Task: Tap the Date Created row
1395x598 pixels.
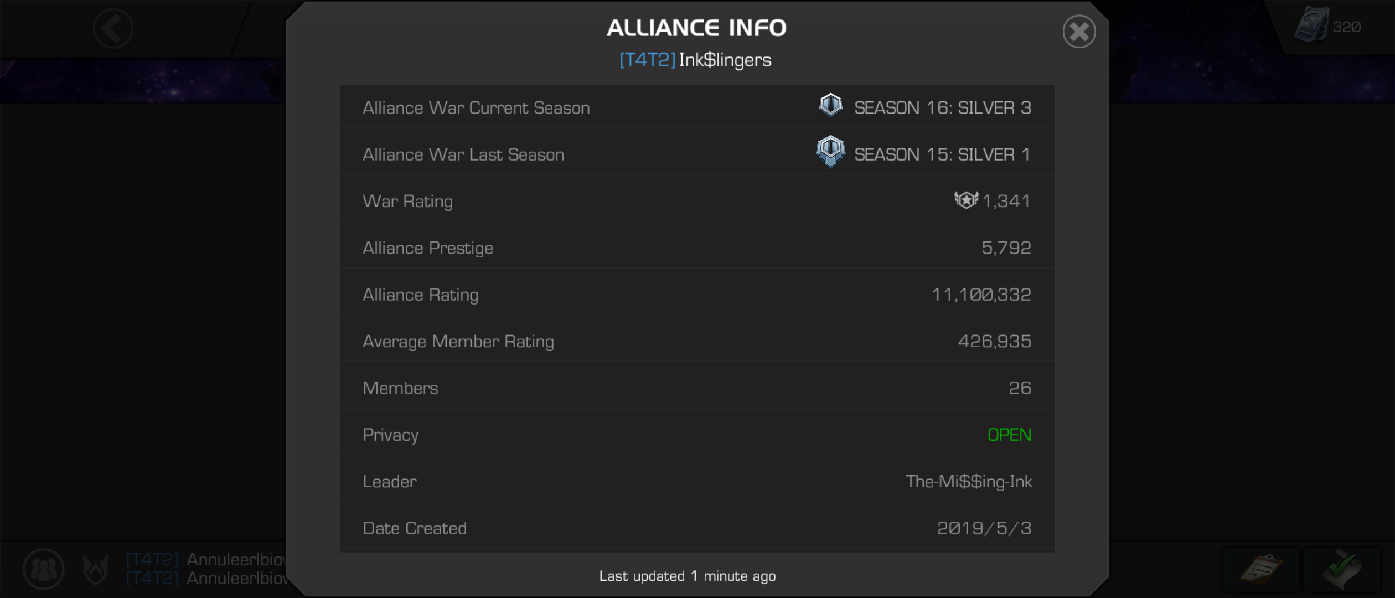Action: click(697, 528)
